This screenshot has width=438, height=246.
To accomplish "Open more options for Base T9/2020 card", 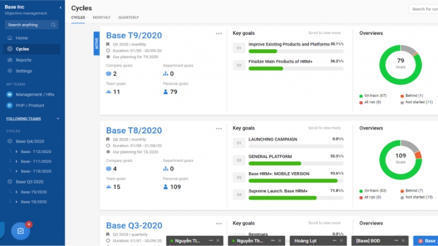I will point(218,33).
